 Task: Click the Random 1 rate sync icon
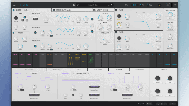22,90
